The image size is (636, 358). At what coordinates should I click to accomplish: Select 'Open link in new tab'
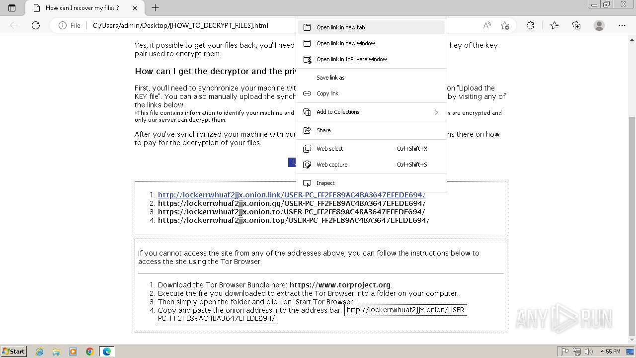(371, 27)
